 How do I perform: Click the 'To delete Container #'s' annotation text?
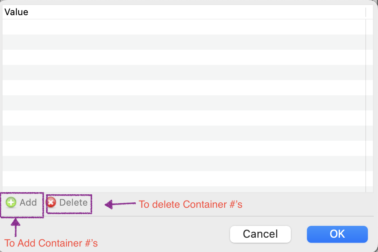coord(190,204)
